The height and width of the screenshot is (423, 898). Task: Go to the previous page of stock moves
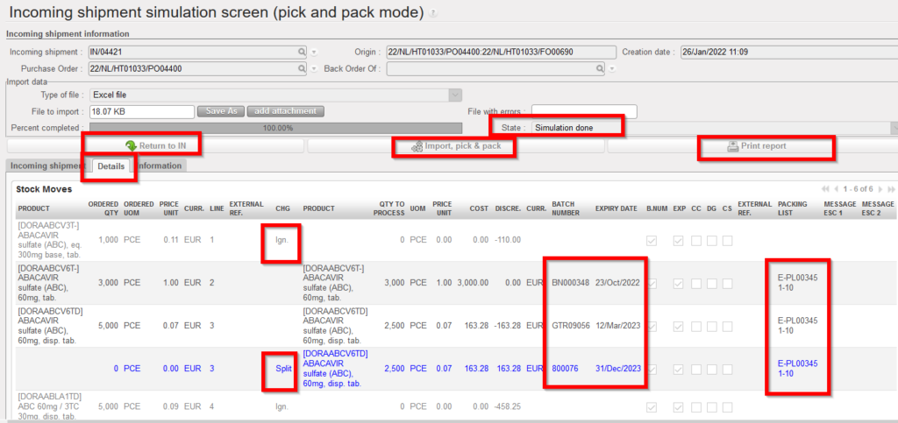[836, 189]
